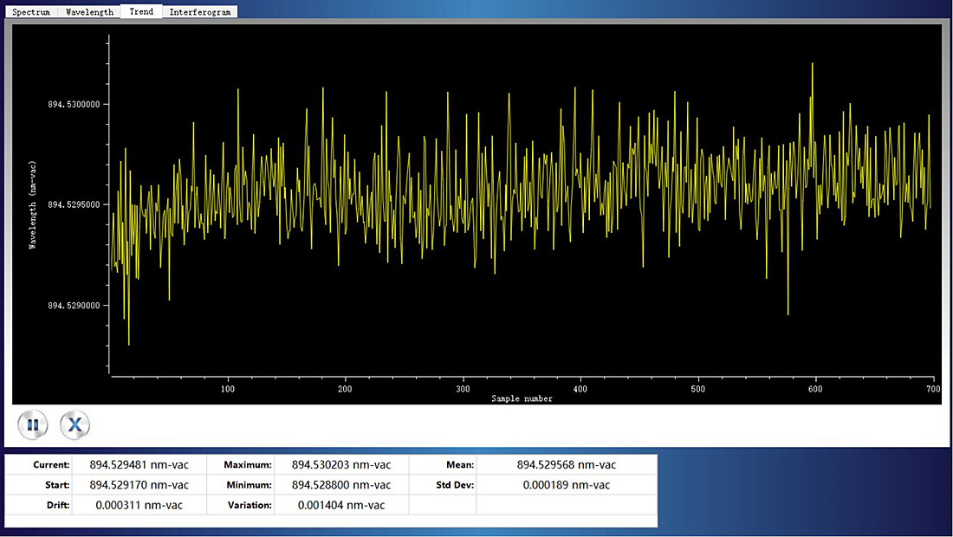Click the Maximum: label
953x537 pixels.
tap(248, 465)
